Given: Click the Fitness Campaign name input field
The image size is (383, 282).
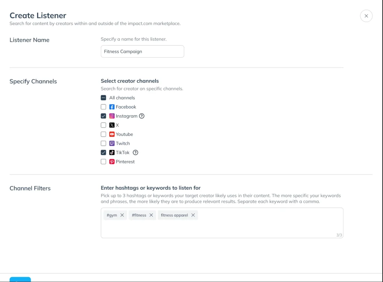Looking at the screenshot, I should coord(142,51).
